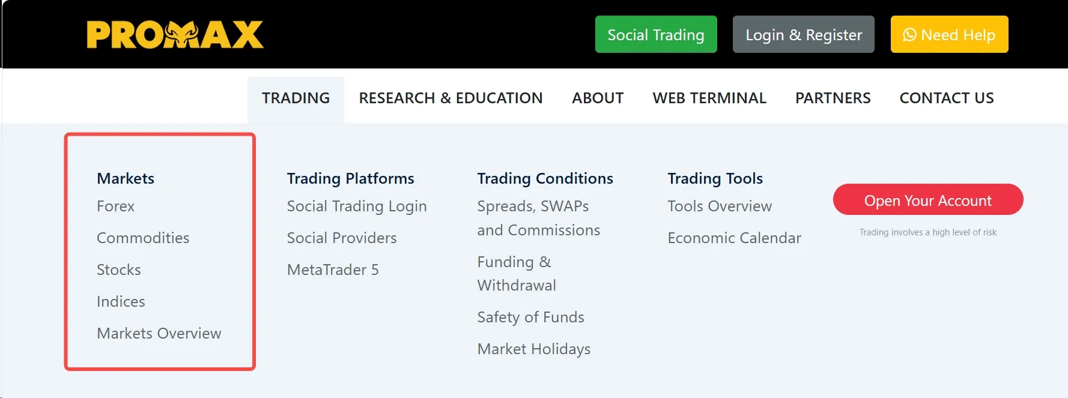Viewport: 1068px width, 398px height.
Task: Click the red Open Your Account button
Action: 928,199
